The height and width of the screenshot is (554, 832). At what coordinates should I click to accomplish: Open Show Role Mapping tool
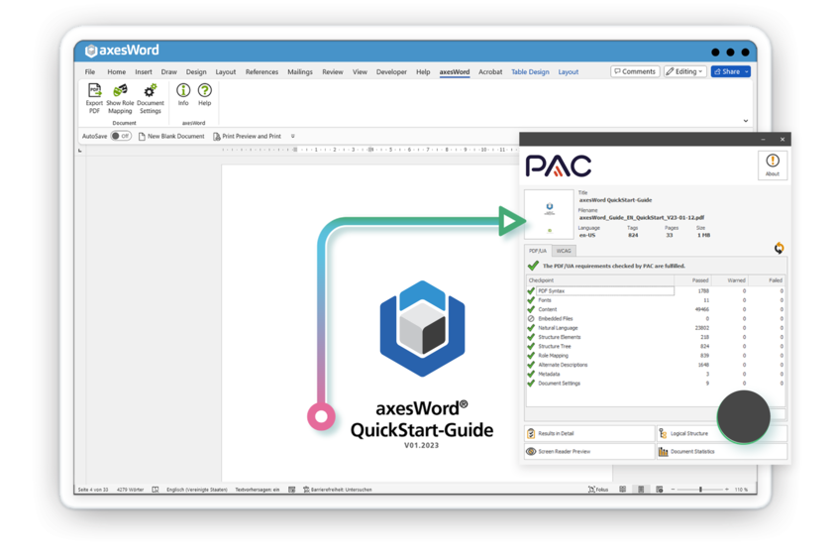coord(120,98)
